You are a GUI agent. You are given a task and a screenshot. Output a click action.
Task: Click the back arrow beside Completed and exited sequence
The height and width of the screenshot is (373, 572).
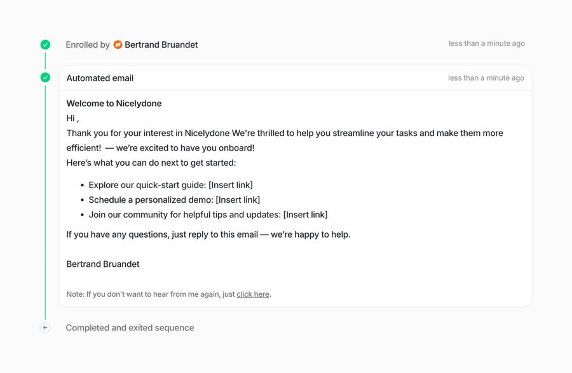(x=45, y=327)
